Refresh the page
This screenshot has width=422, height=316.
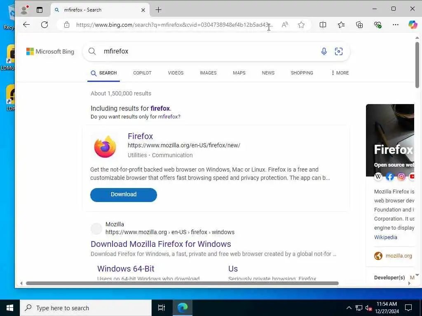(x=45, y=25)
